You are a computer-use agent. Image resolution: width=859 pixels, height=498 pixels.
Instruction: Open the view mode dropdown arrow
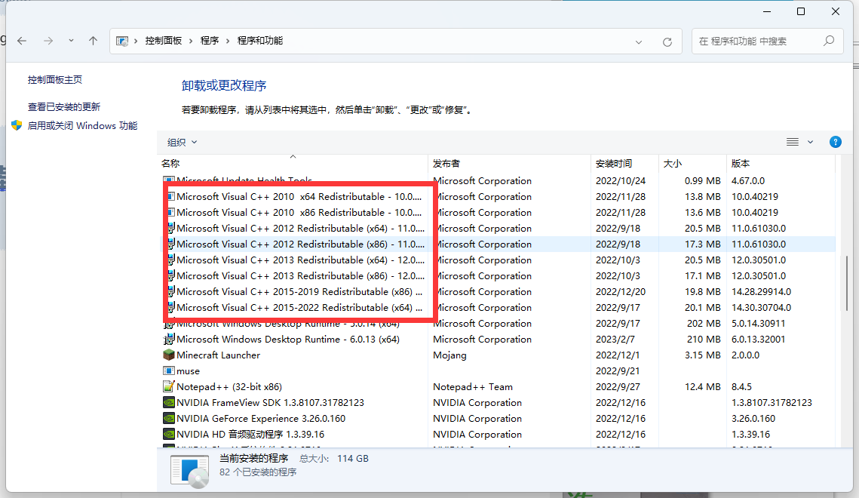point(811,142)
